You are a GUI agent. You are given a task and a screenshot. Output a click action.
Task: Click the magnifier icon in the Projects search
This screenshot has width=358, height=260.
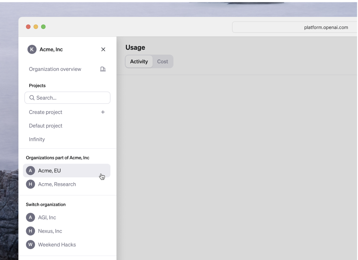point(32,98)
